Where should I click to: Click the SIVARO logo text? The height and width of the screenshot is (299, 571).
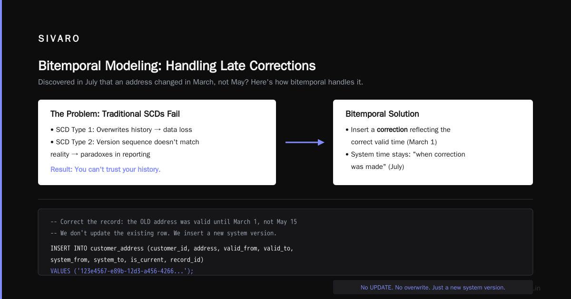click(x=59, y=39)
